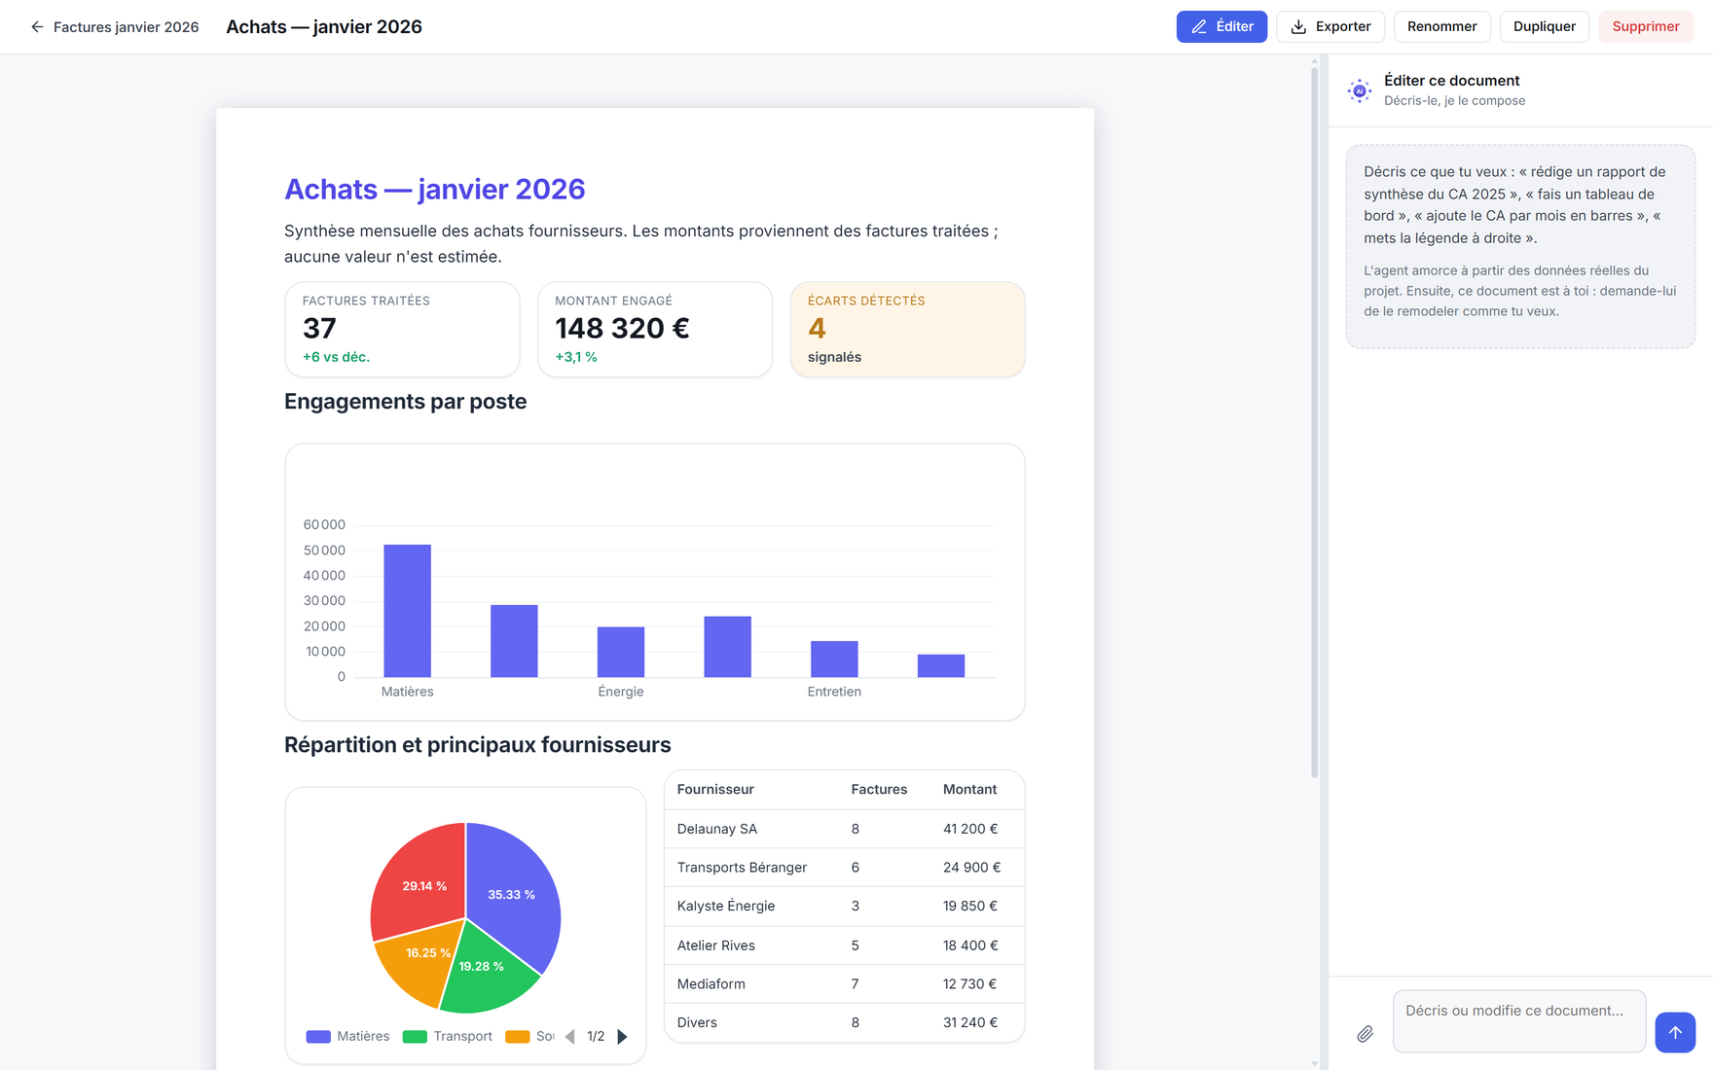Click the scrollbar down arrow
Screen dimensions: 1713x1070
1314,1063
